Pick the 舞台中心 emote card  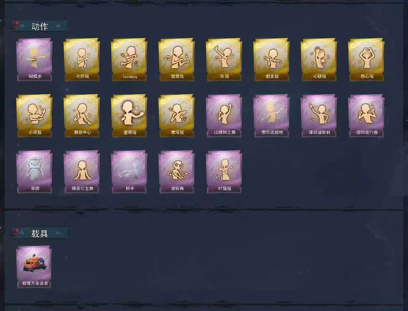pyautogui.click(x=82, y=116)
